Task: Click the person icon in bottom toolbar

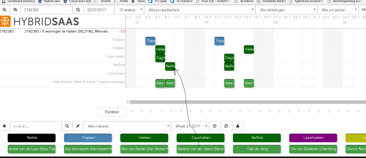Action: pyautogui.click(x=238, y=126)
